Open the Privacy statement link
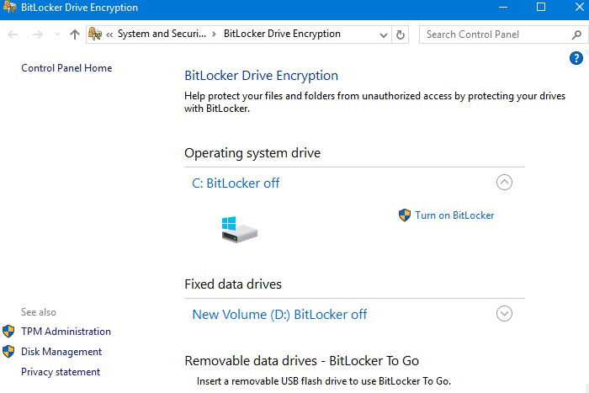This screenshot has height=393, width=589. (61, 372)
